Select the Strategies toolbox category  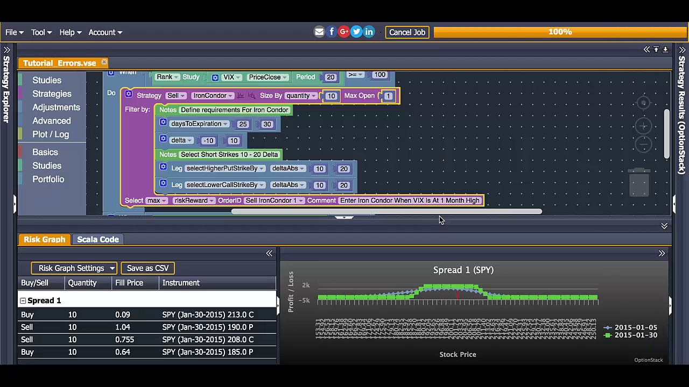(52, 94)
